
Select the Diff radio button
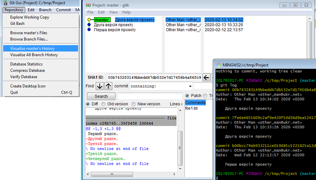[x=88, y=104]
